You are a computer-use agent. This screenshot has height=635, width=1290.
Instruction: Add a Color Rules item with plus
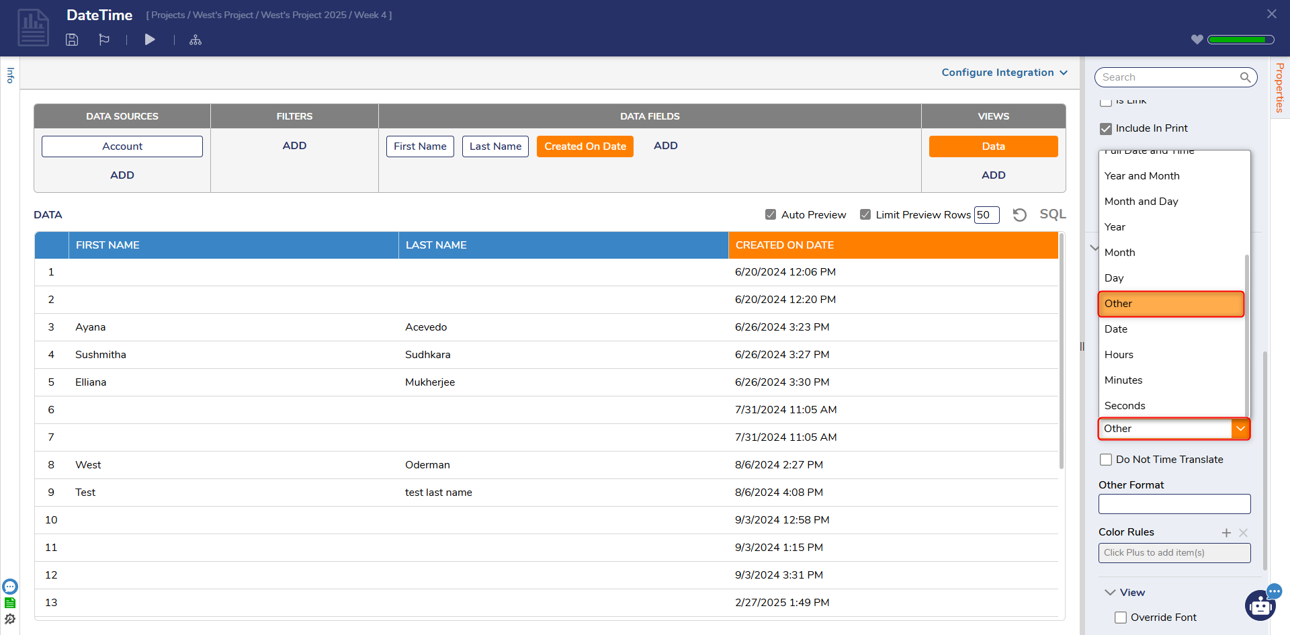pyautogui.click(x=1226, y=533)
